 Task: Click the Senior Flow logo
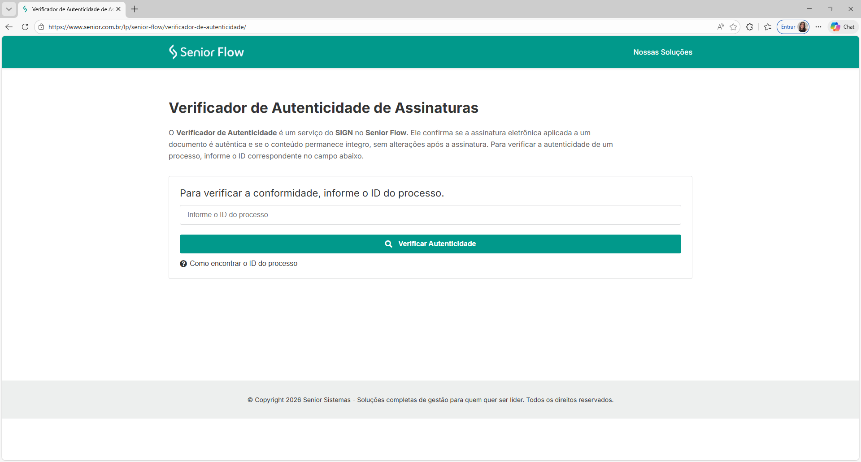(206, 52)
